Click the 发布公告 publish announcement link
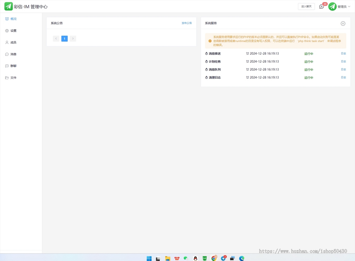Screen dimensions: 355x261 [187, 23]
